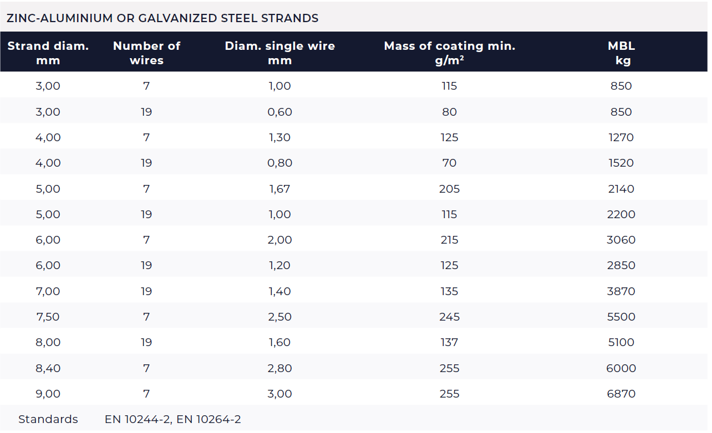Select the strand diameter cell 7,50
Screen dimensions: 712x433
(x=48, y=317)
